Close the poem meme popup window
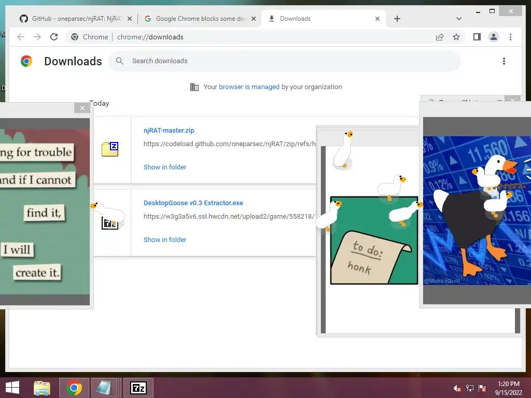Viewport: 531px width, 398px height. [82, 108]
